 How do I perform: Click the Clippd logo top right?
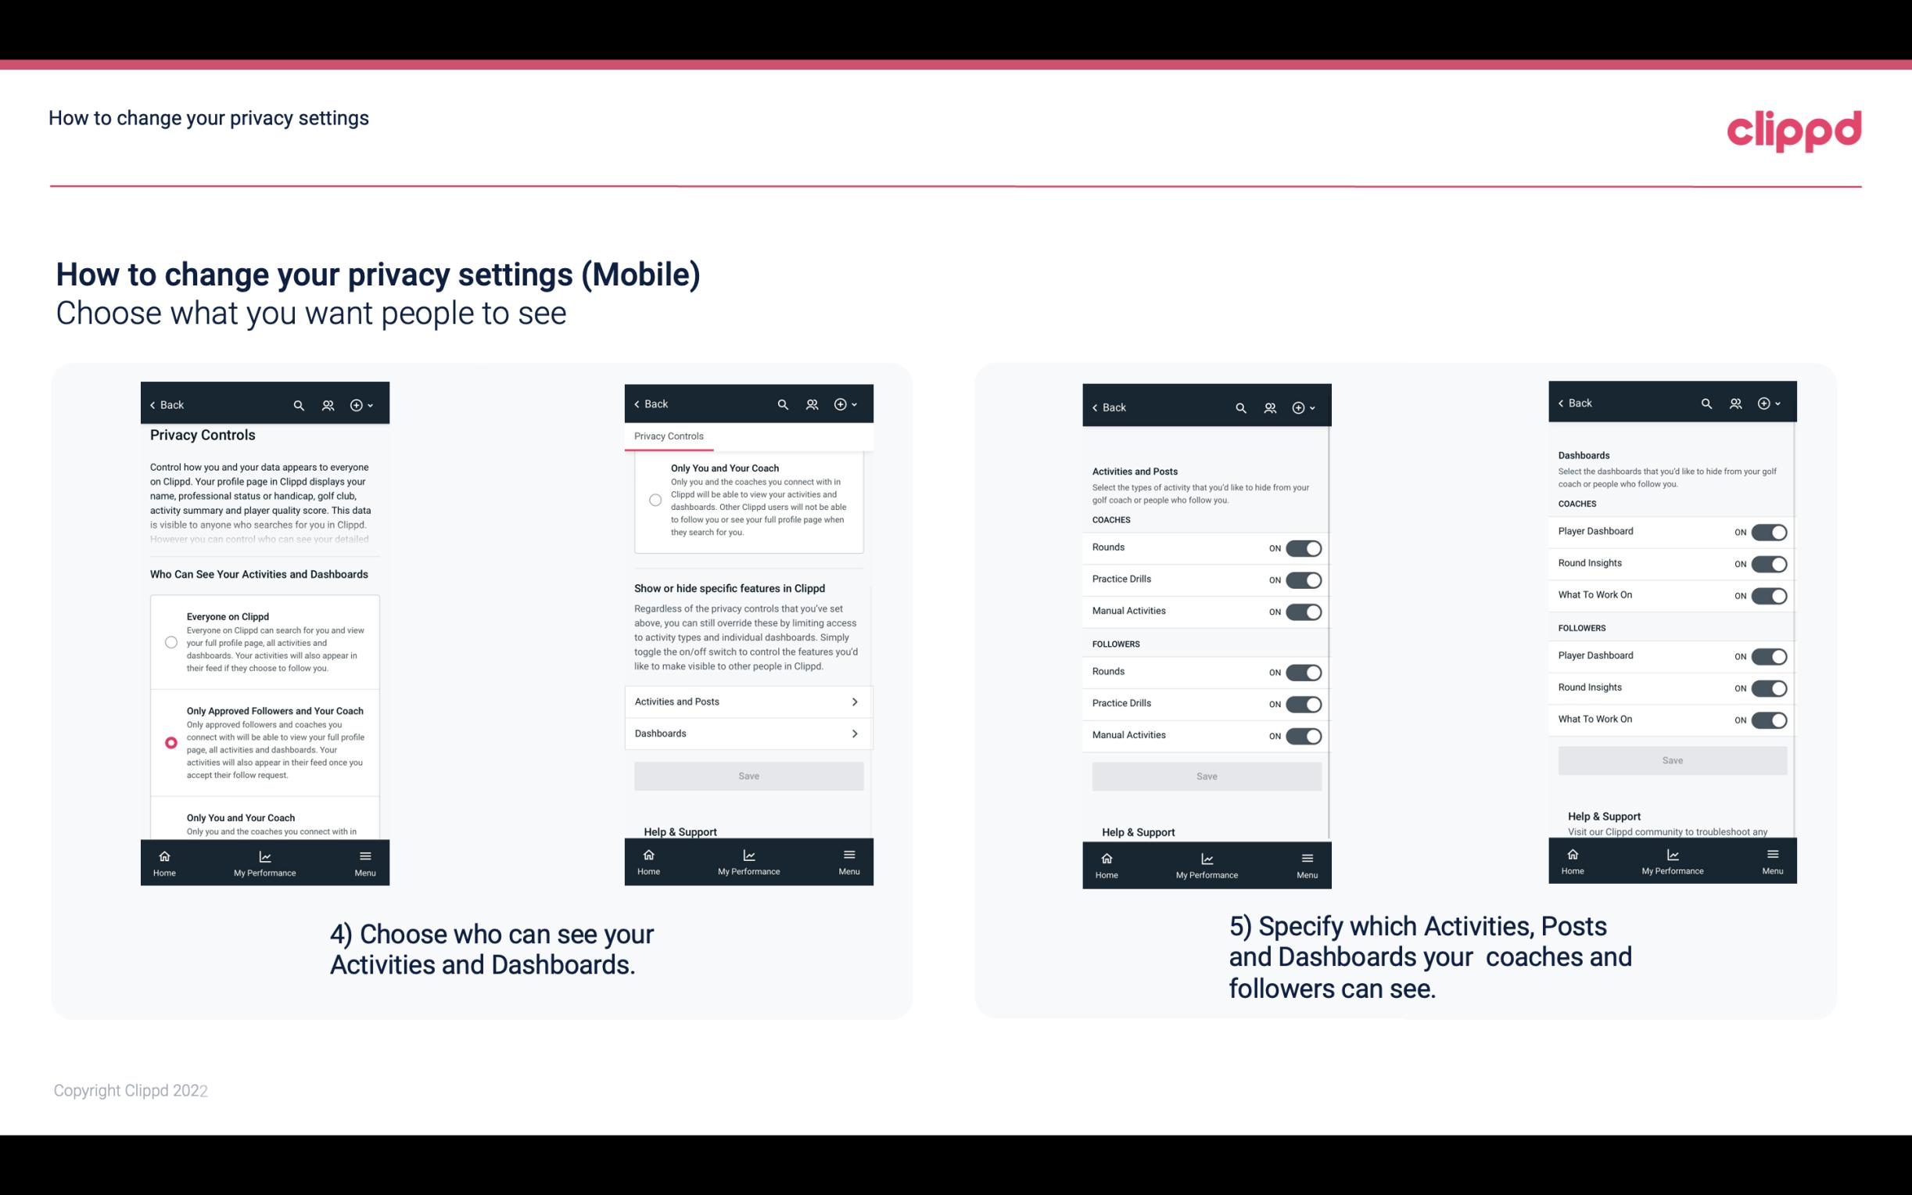click(1794, 128)
